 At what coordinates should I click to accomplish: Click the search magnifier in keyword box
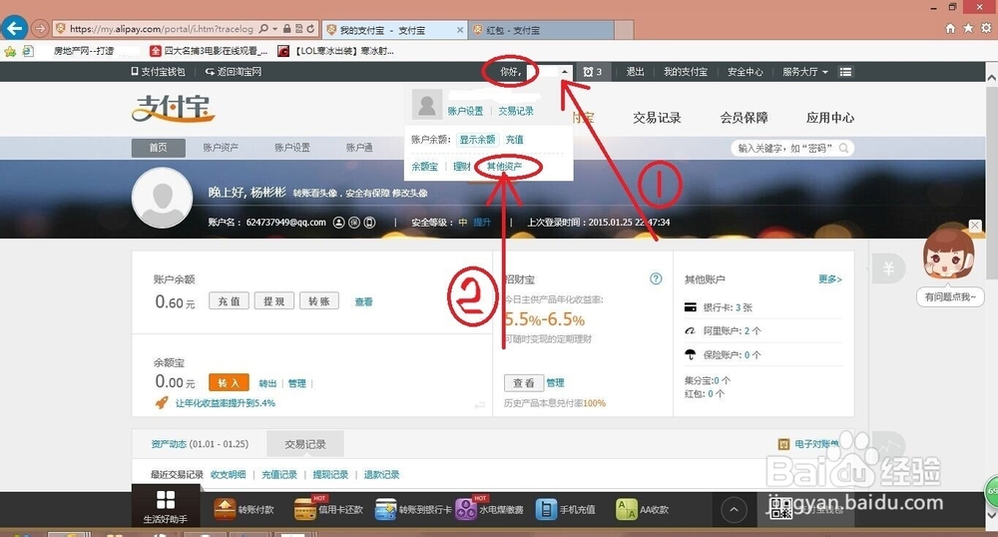pos(843,149)
